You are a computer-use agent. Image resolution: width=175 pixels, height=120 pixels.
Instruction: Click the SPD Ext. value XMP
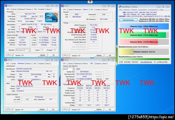(x=107, y=79)
